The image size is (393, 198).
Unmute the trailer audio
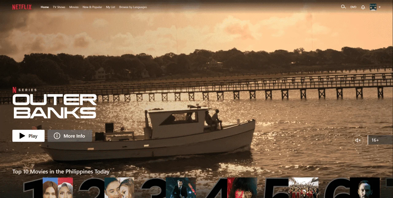tap(358, 140)
